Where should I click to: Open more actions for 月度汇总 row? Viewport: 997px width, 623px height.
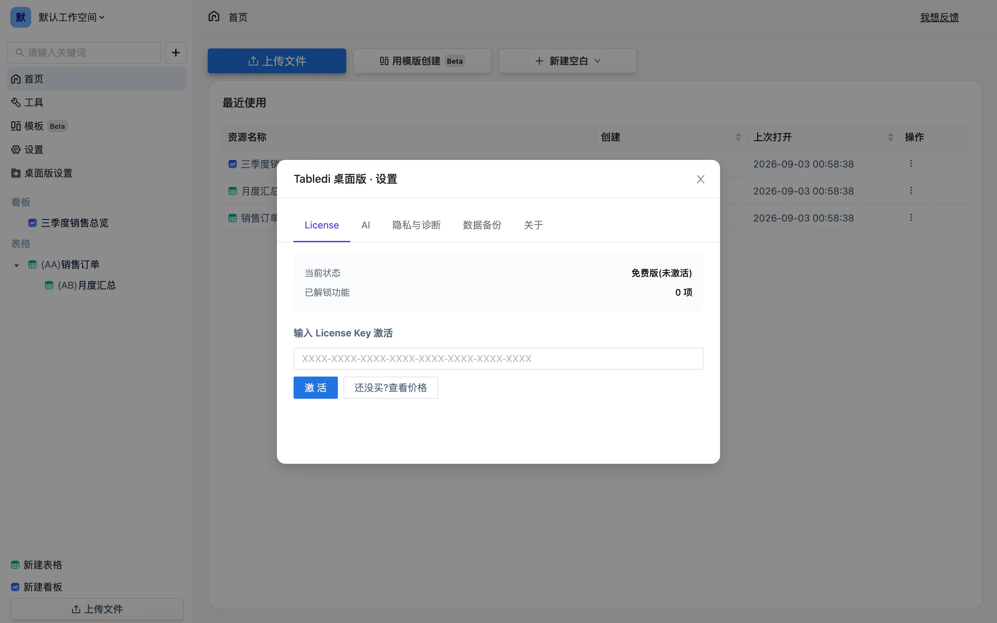coord(911,190)
